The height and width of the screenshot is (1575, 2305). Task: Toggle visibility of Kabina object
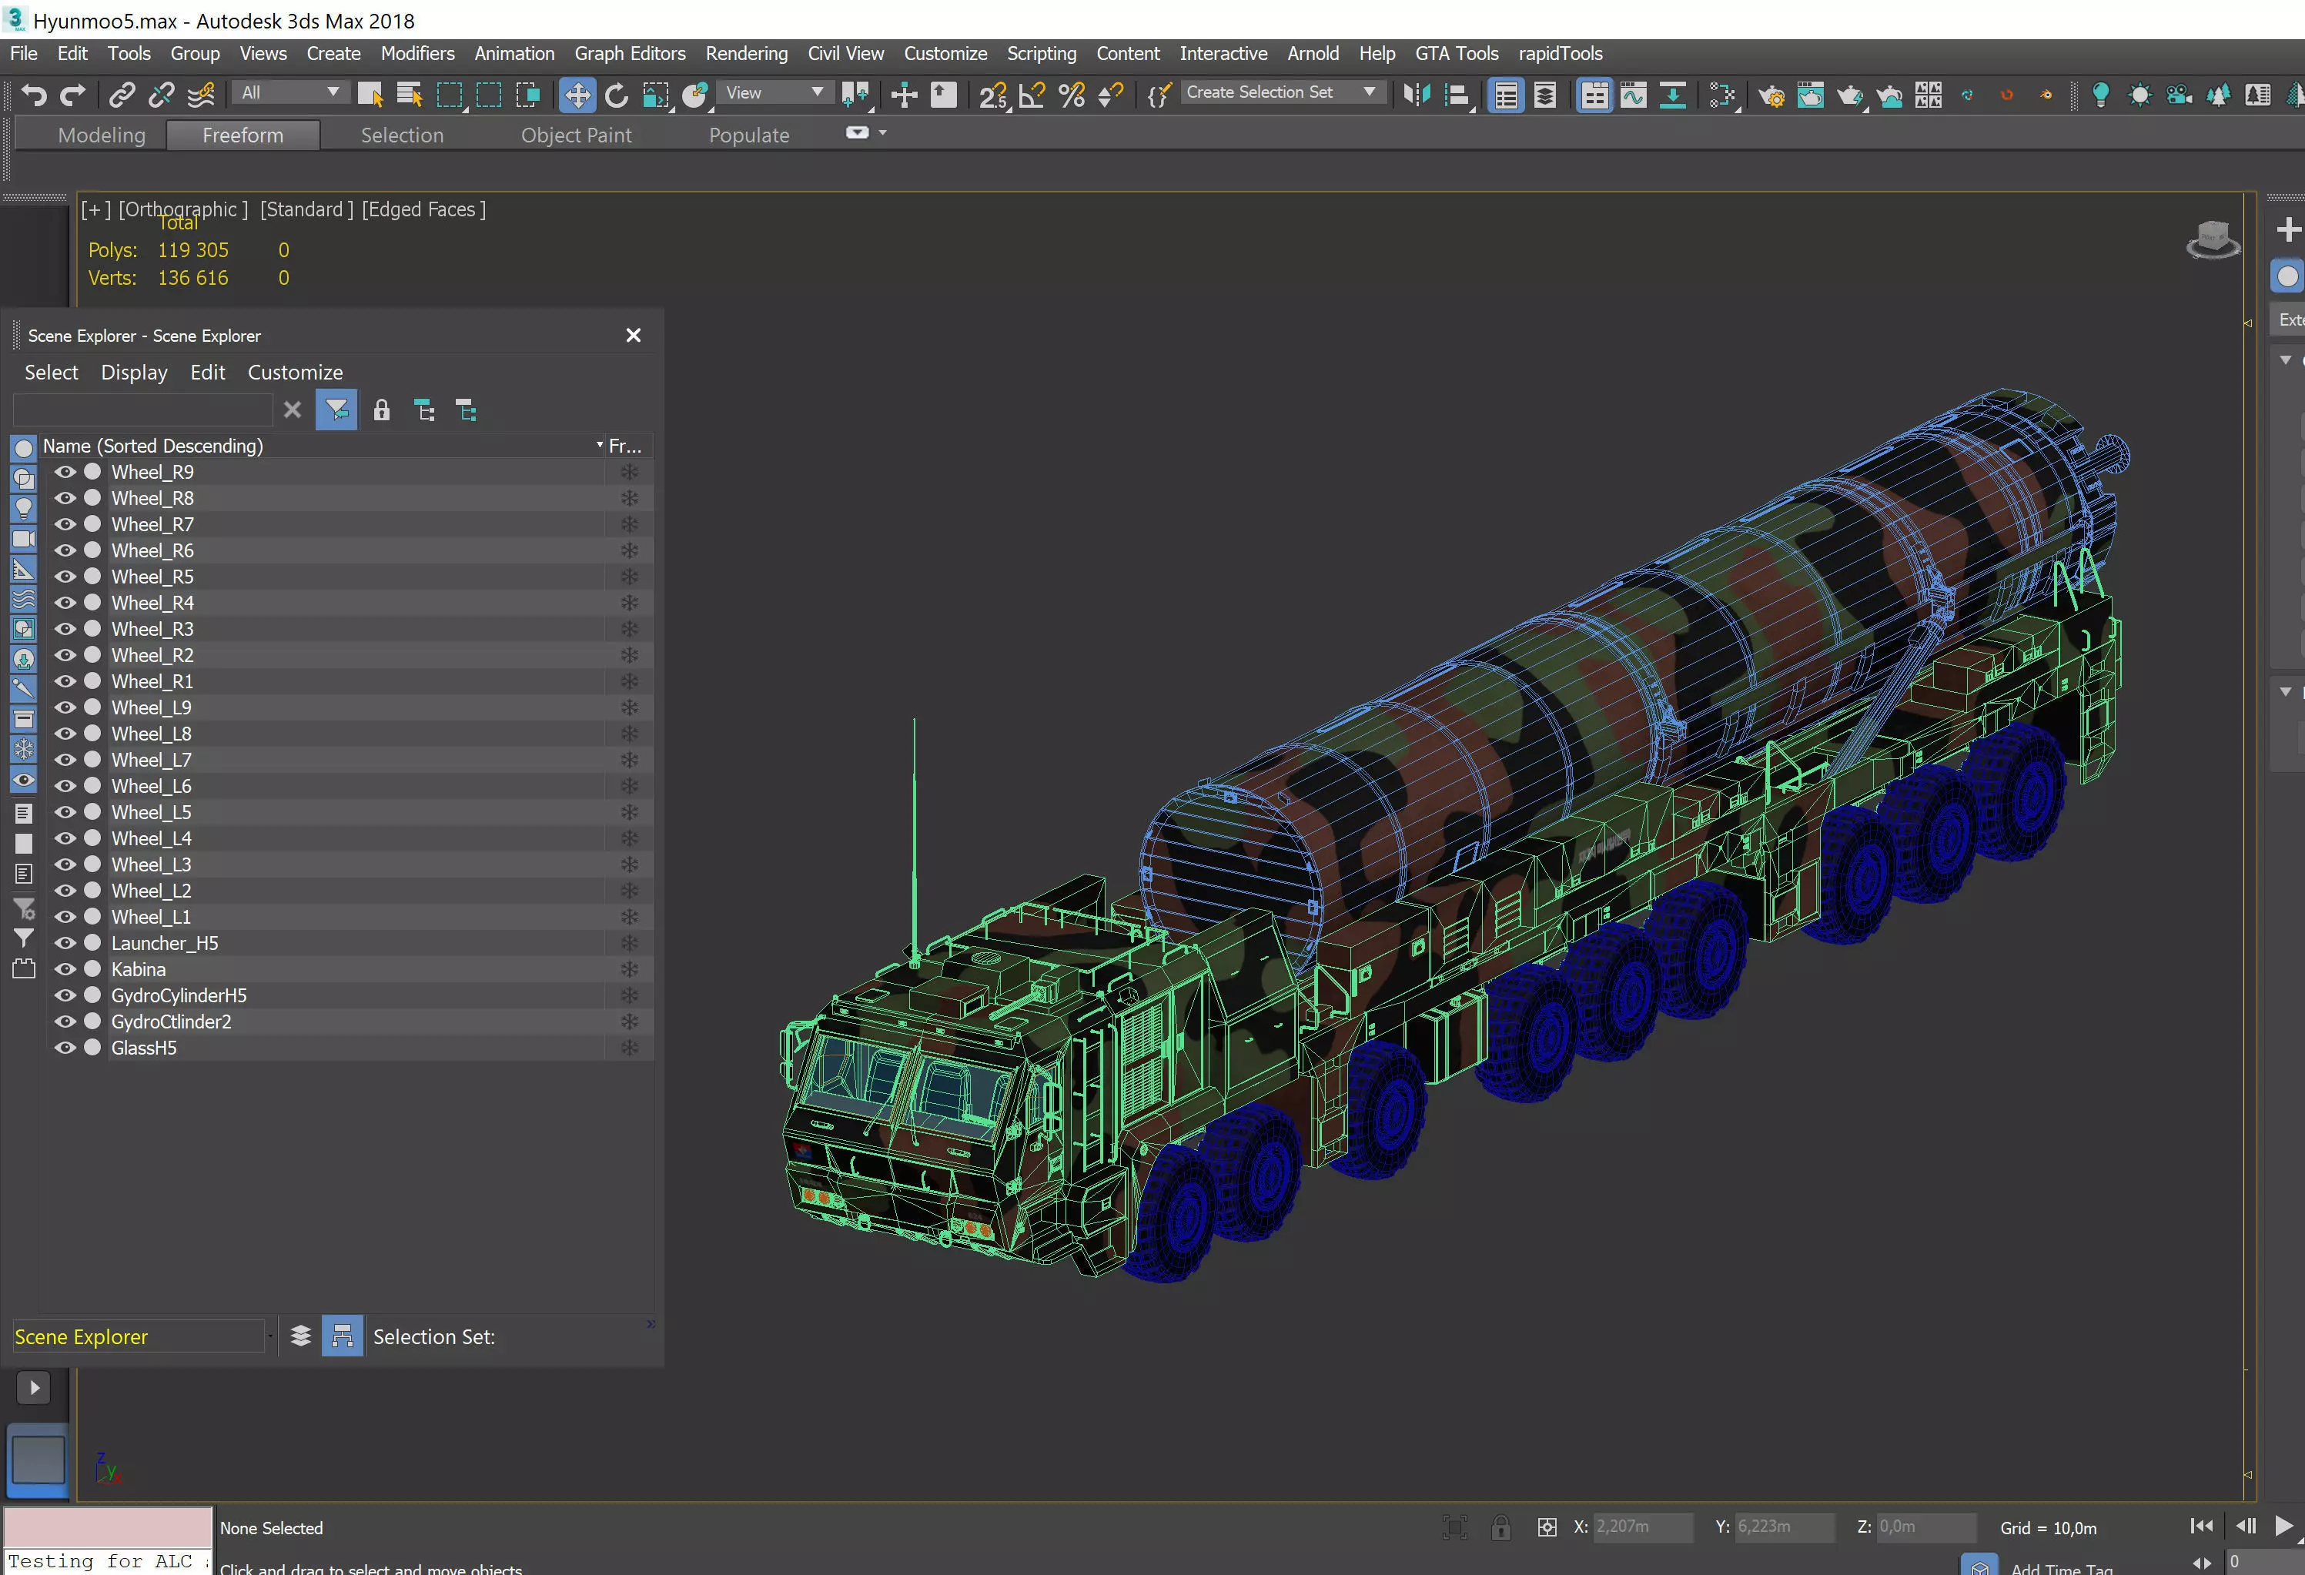click(x=65, y=969)
